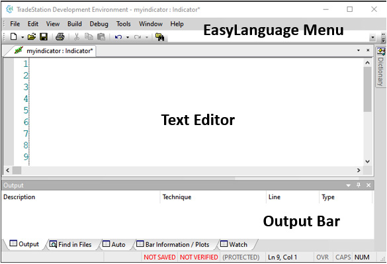Click the TradeStation app icon in title bar

point(10,9)
